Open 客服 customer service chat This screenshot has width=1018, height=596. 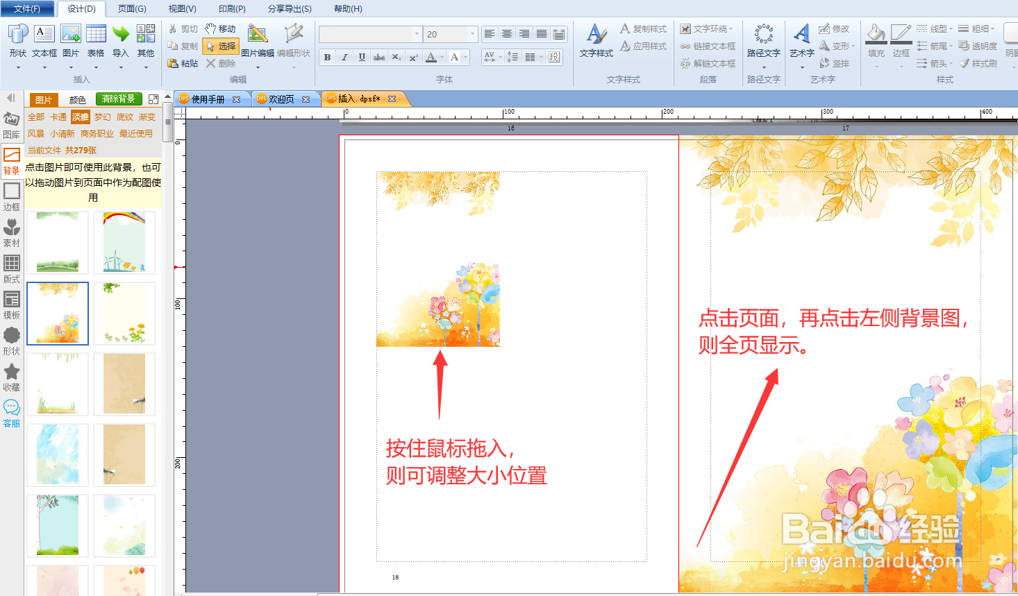coord(12,414)
